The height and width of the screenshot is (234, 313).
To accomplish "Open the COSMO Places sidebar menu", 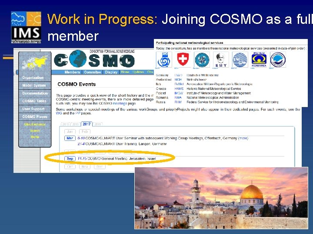I will click(x=35, y=117).
